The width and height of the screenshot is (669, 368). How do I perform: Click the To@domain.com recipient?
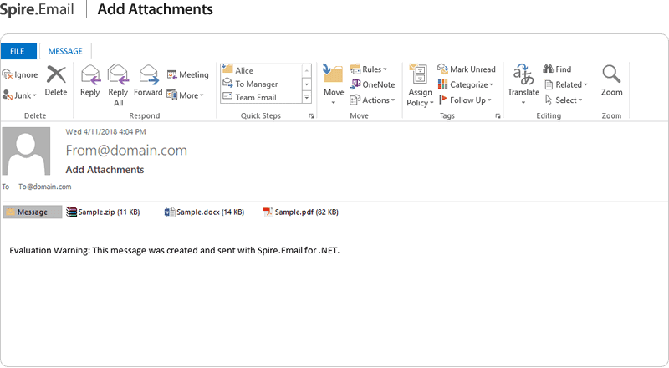click(45, 187)
